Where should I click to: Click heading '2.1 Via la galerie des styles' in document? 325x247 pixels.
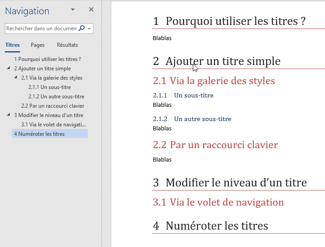(214, 81)
